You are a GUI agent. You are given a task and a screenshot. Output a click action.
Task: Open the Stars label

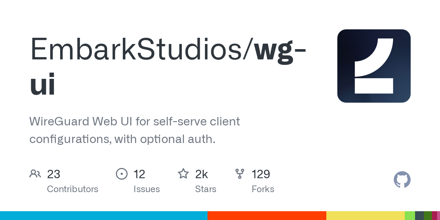206,189
